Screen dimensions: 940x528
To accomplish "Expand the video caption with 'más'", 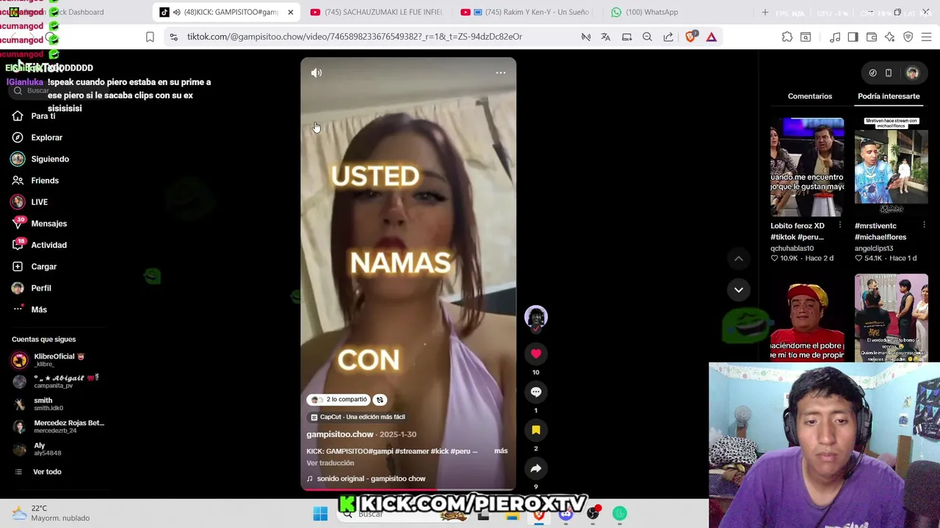I will (501, 451).
